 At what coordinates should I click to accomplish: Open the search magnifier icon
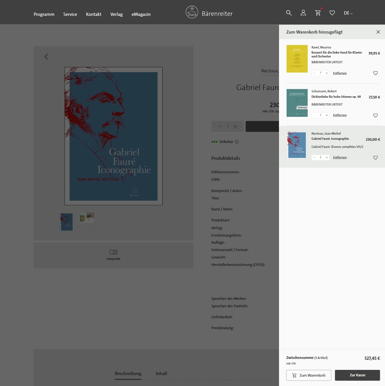coord(289,13)
